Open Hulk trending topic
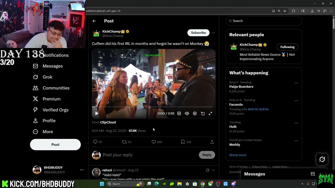This screenshot has width=335, height=188. pos(233,127)
